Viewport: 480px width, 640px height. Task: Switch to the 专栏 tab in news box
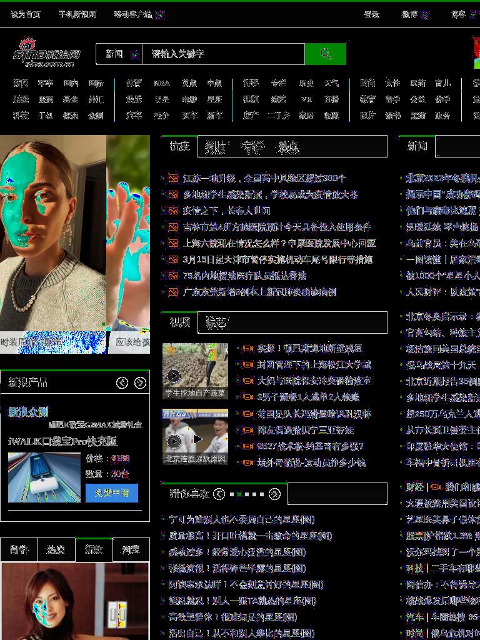coord(252,146)
